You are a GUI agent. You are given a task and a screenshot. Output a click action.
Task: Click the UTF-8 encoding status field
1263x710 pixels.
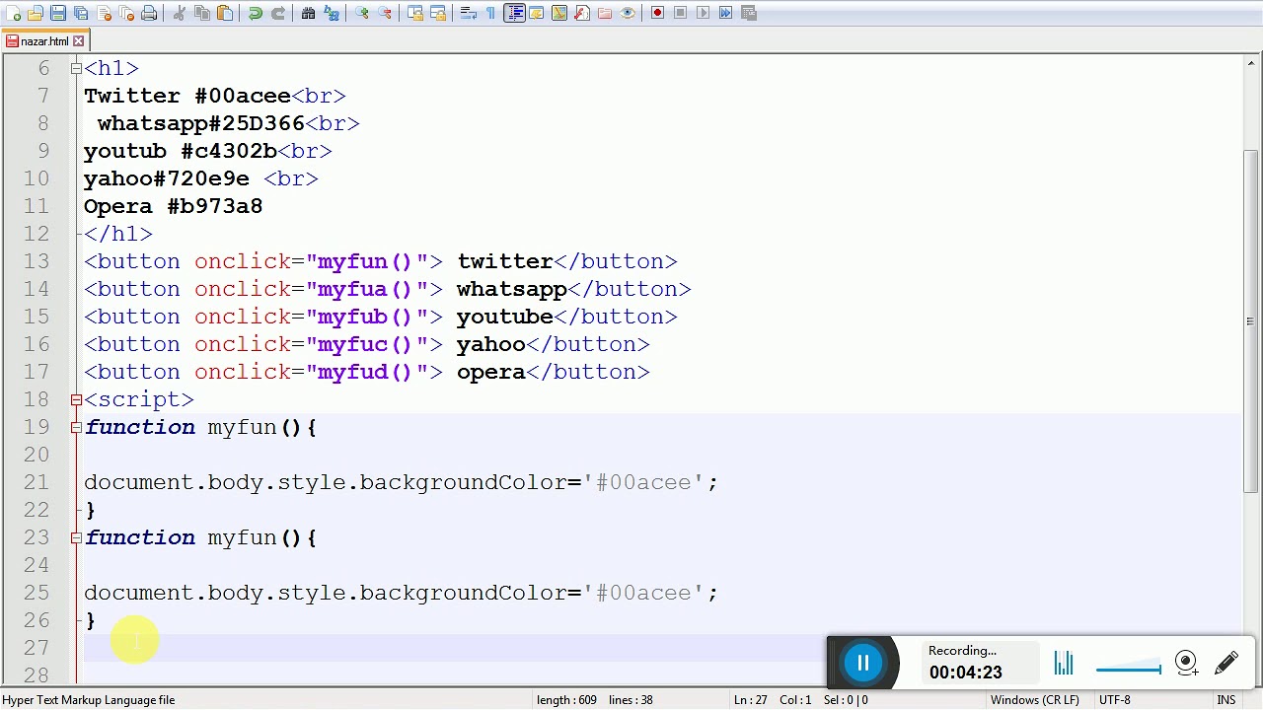pos(1115,700)
